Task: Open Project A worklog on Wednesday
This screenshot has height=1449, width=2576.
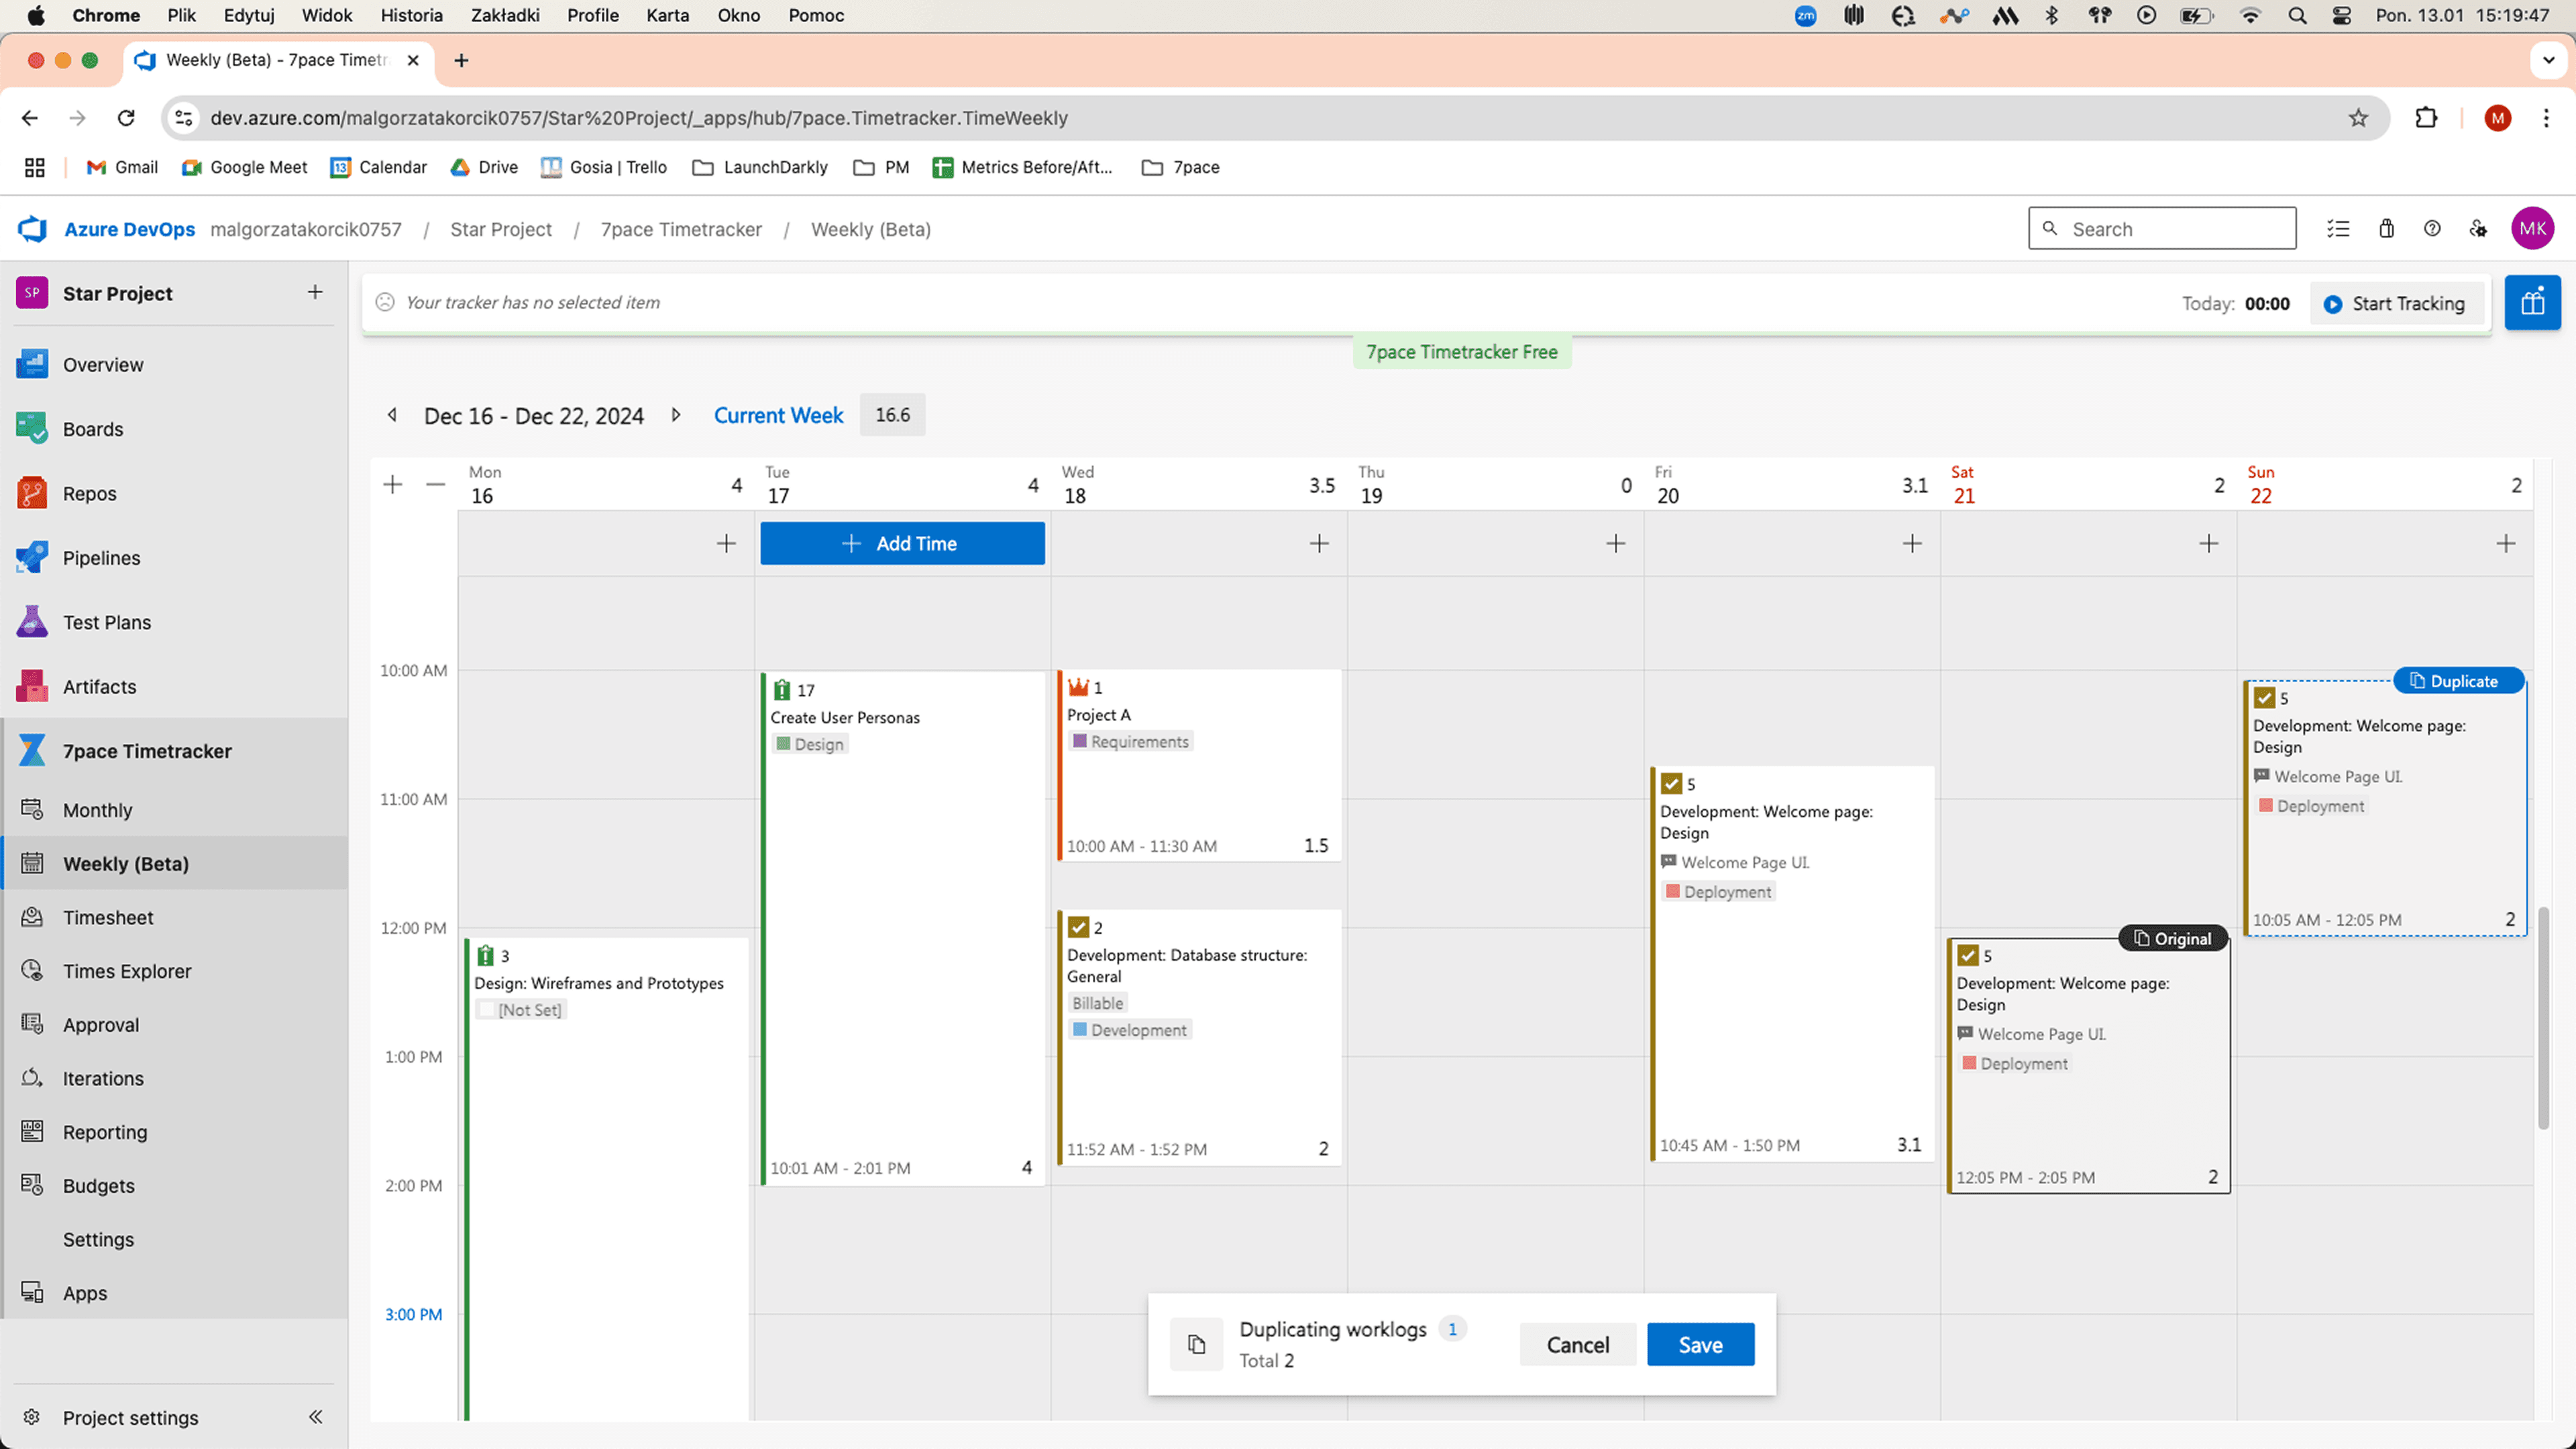Action: click(x=1199, y=765)
